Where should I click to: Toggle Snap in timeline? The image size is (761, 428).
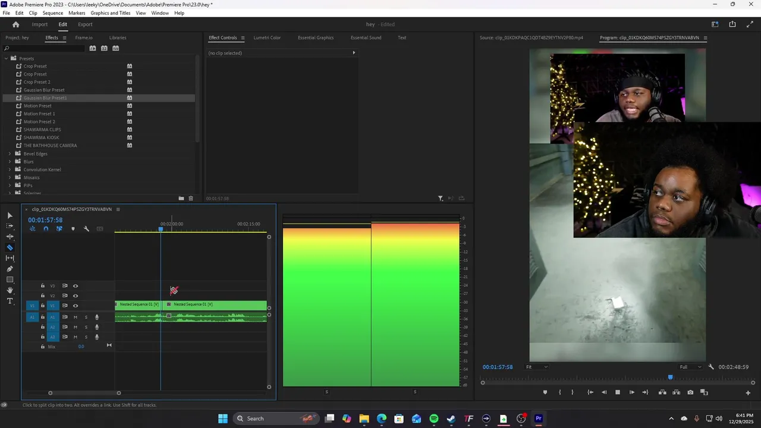tap(46, 229)
